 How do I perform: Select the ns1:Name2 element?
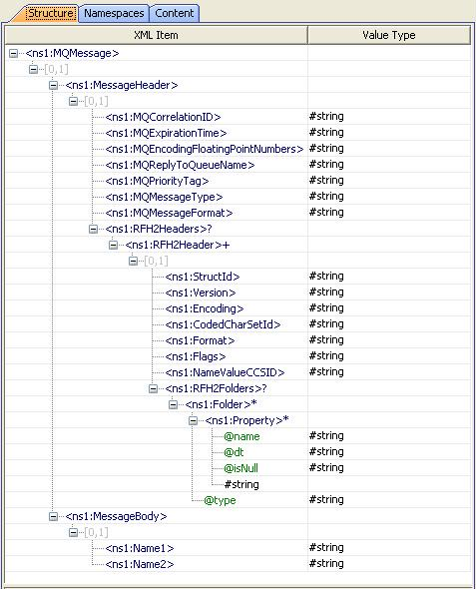[x=140, y=564]
